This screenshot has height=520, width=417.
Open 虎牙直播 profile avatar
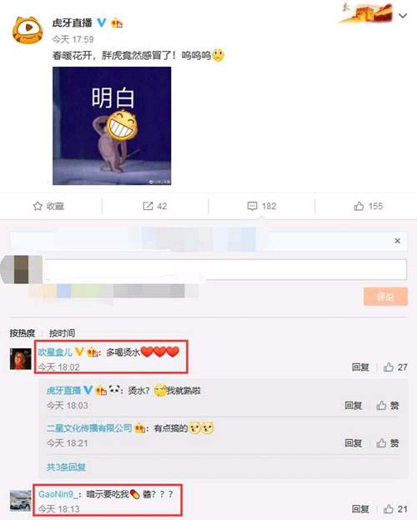coord(28,31)
